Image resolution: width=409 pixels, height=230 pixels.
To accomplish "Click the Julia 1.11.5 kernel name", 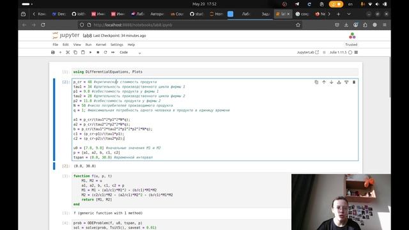I will coord(338,52).
